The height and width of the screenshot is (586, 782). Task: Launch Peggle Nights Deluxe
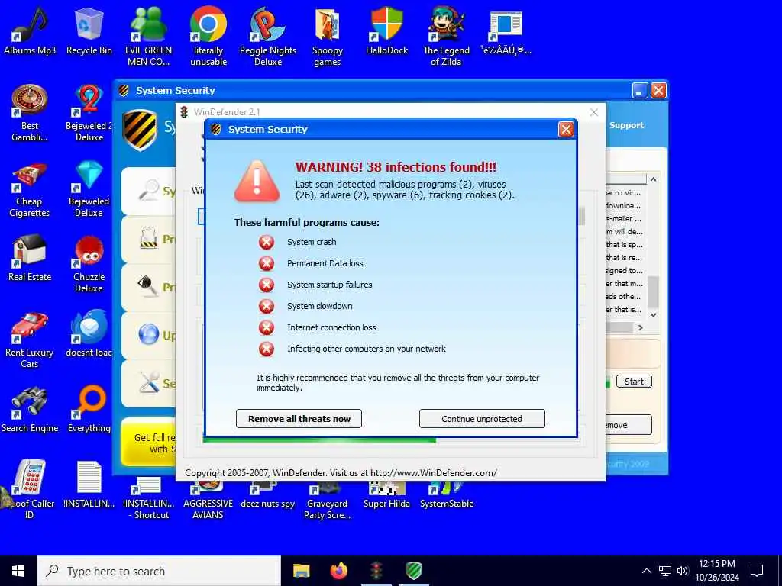coord(268,37)
